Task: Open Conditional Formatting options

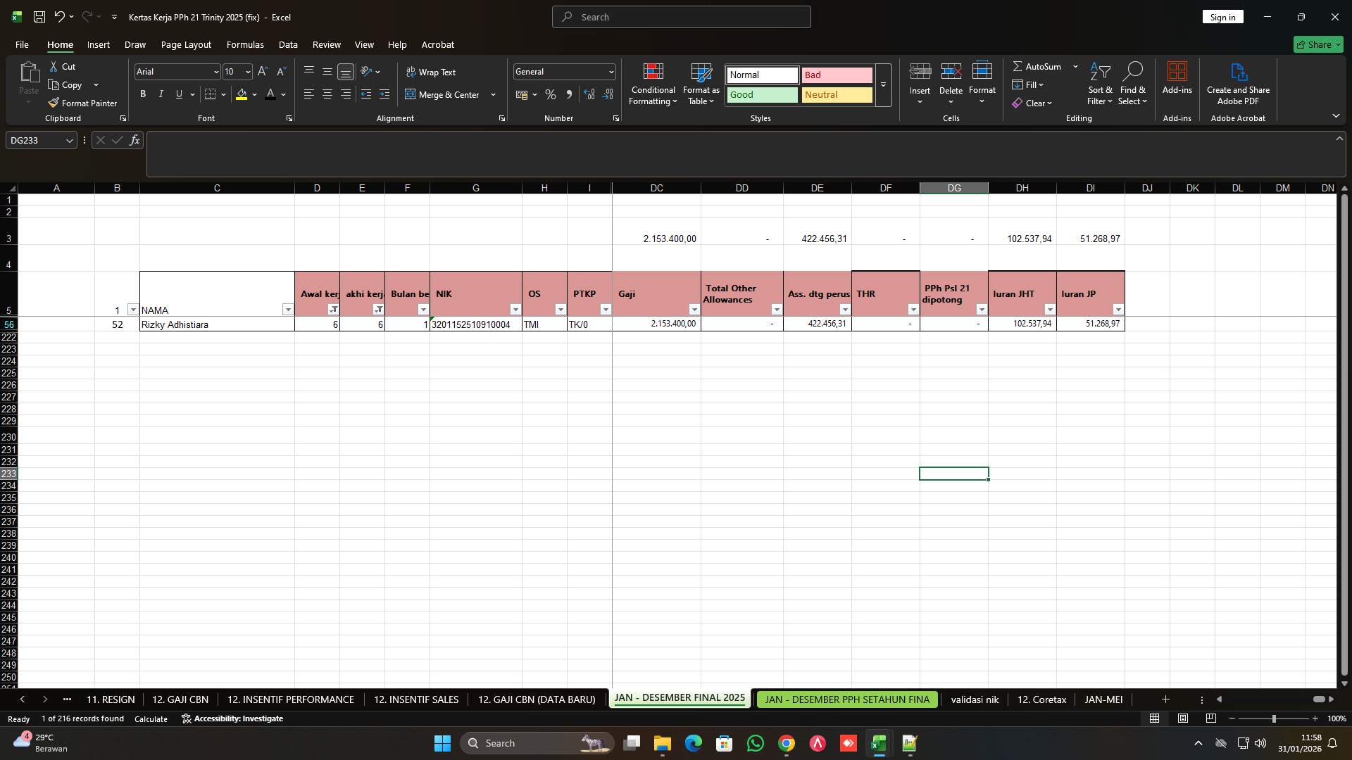Action: tap(653, 84)
